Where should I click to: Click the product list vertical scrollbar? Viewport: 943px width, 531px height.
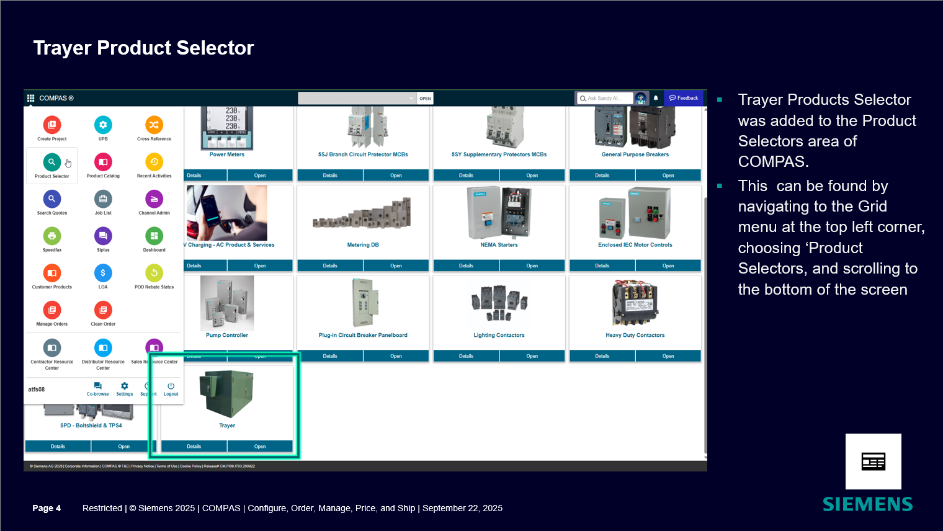click(x=705, y=326)
